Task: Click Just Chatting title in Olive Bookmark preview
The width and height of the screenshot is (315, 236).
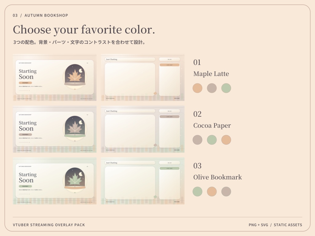Action: coord(112,163)
